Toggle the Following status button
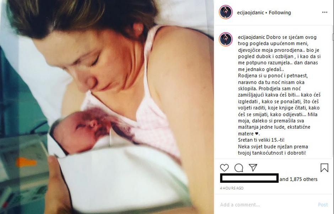Screen dimensions: 334x214 pyautogui.click(x=280, y=12)
